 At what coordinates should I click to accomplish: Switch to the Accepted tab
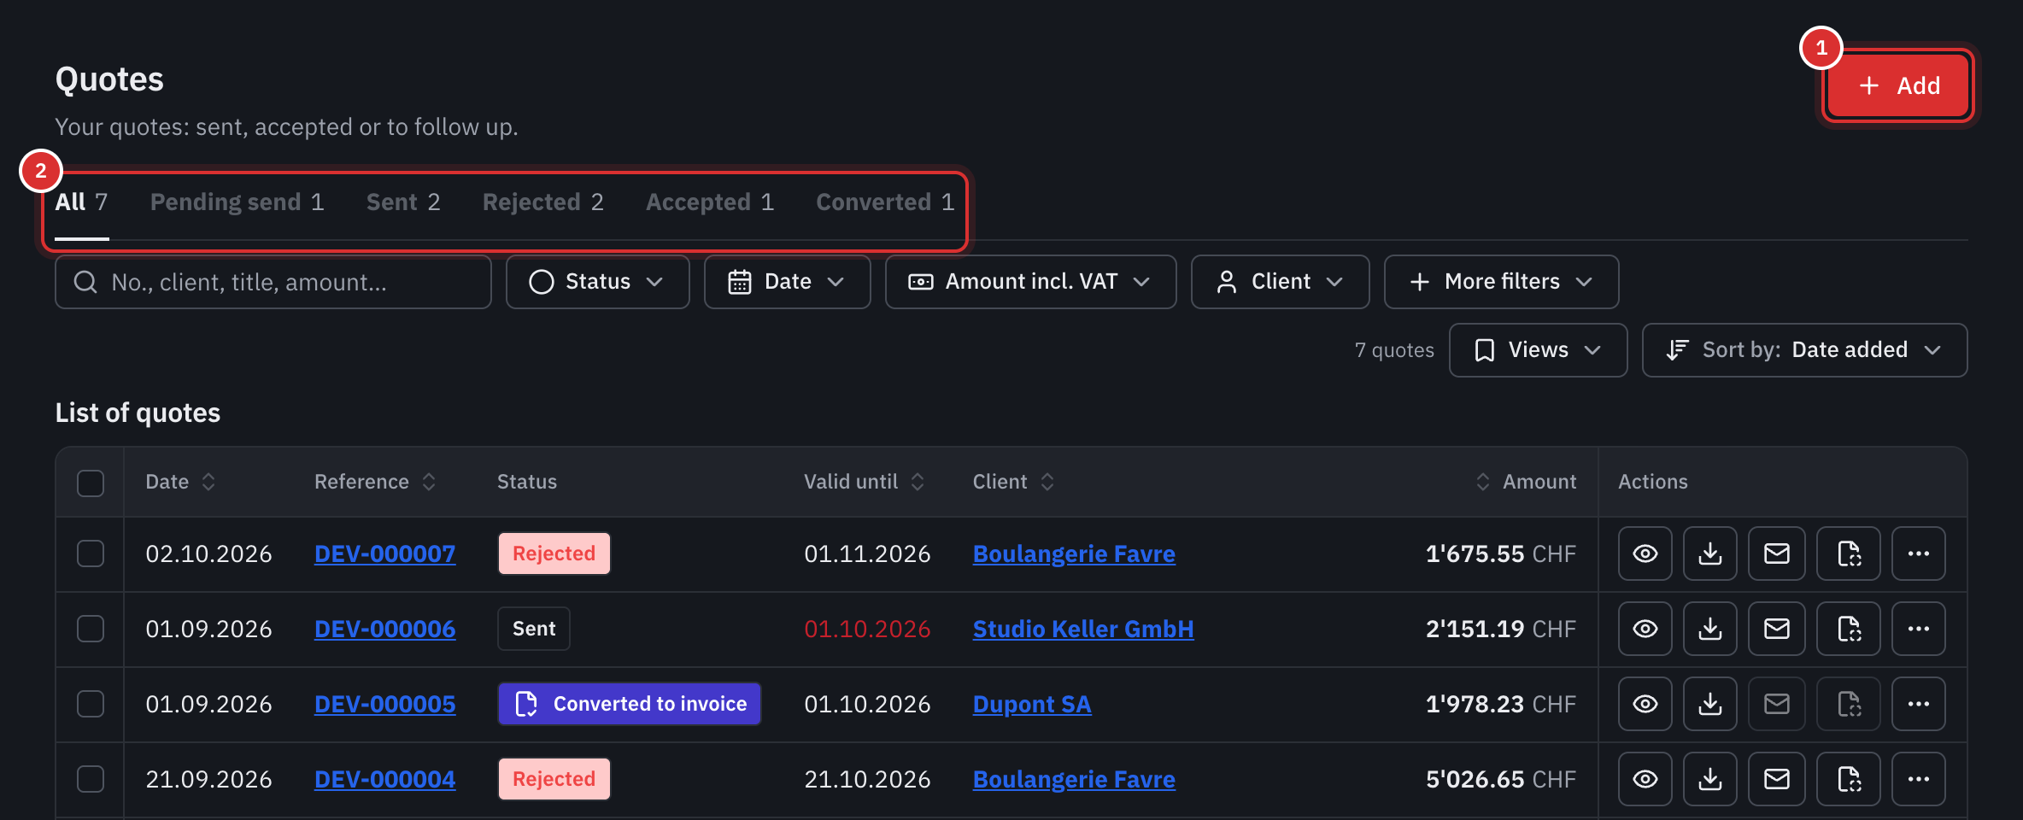point(709,202)
